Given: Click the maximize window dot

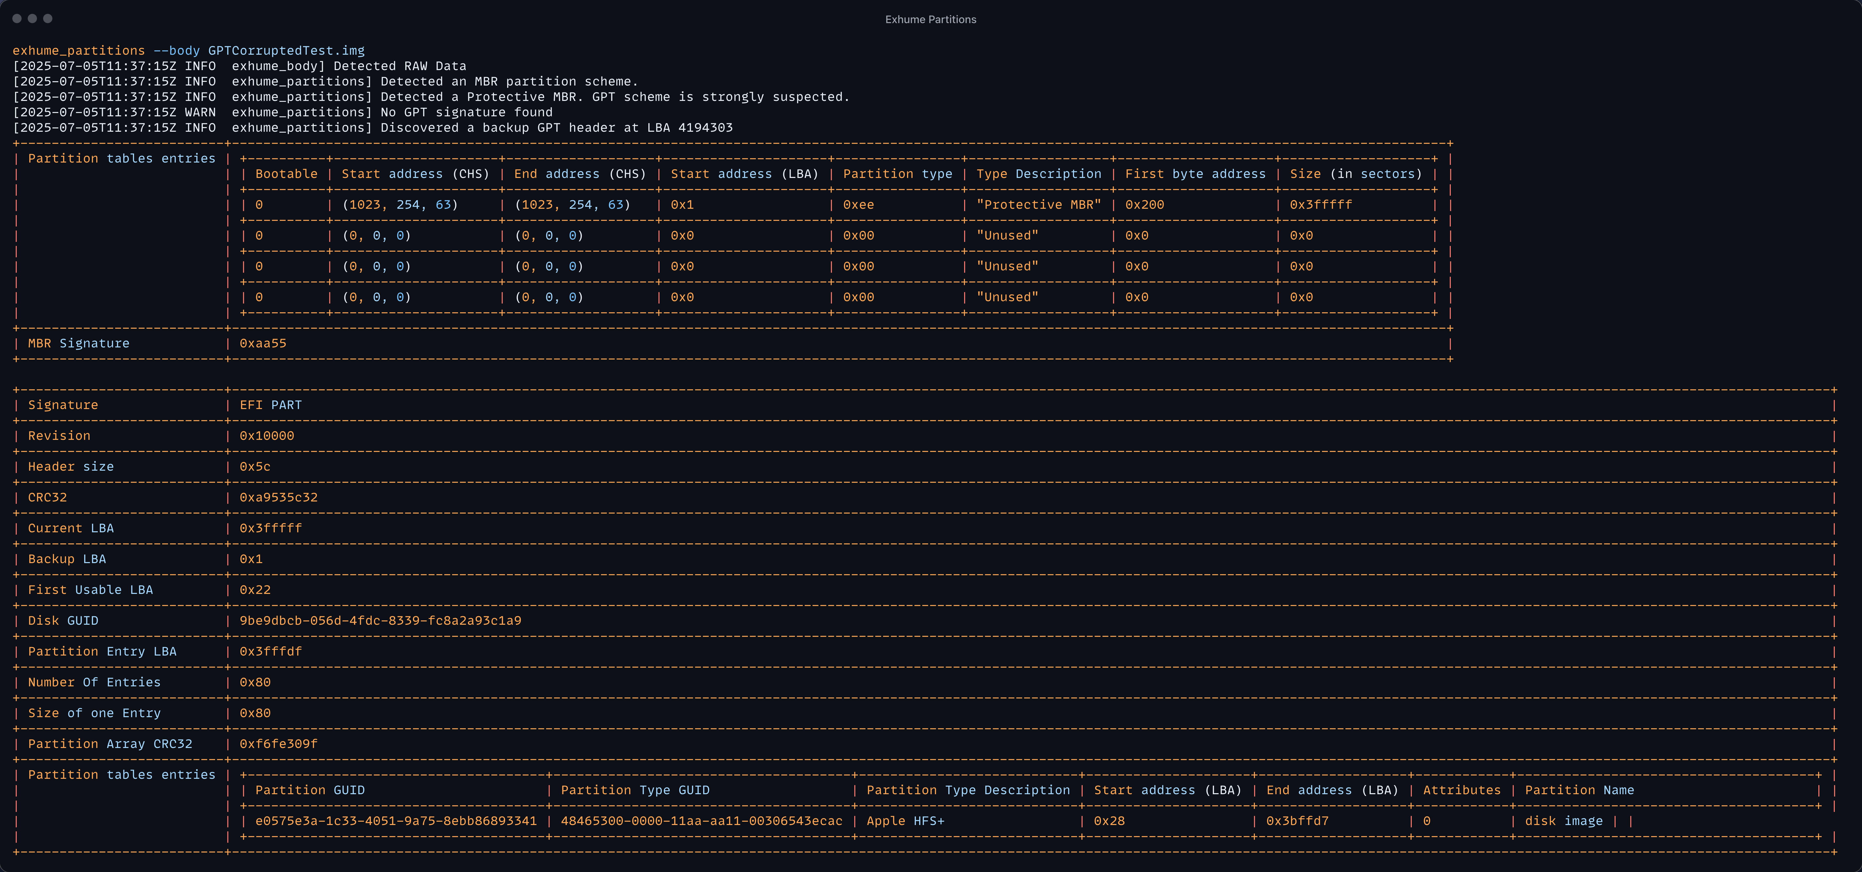Looking at the screenshot, I should pyautogui.click(x=48, y=19).
